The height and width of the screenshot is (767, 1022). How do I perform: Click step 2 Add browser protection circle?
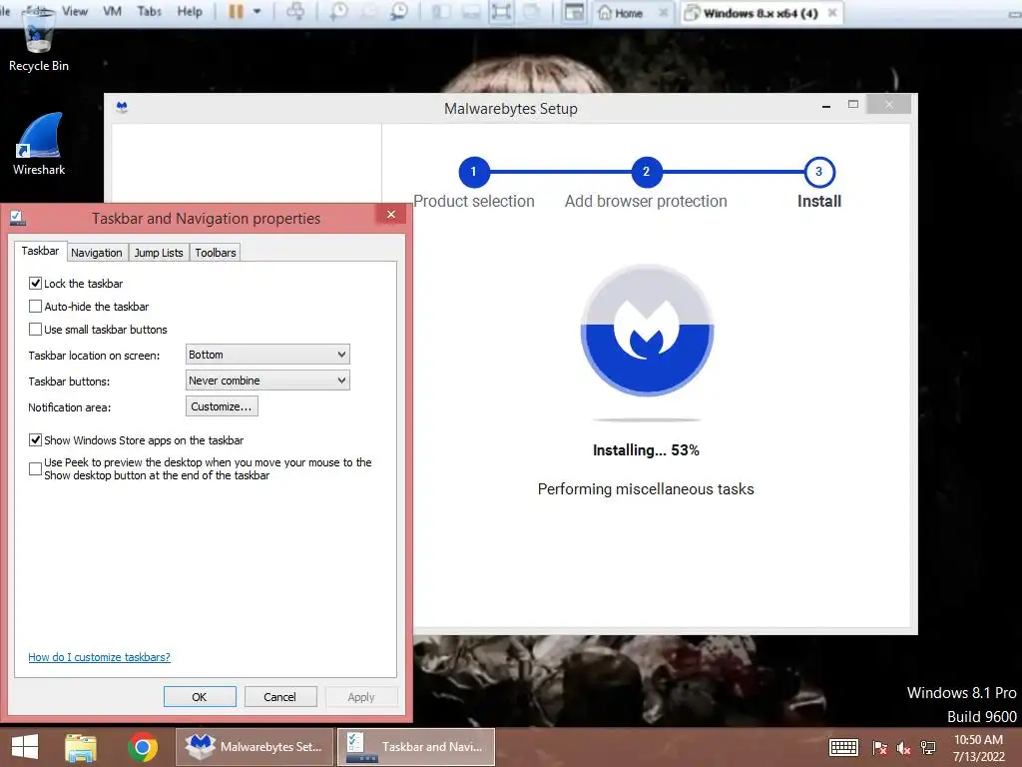click(x=646, y=172)
